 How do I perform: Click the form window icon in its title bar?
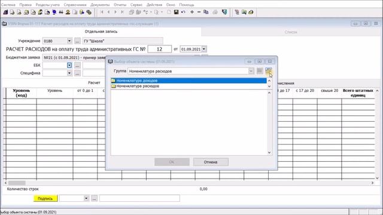[4, 24]
